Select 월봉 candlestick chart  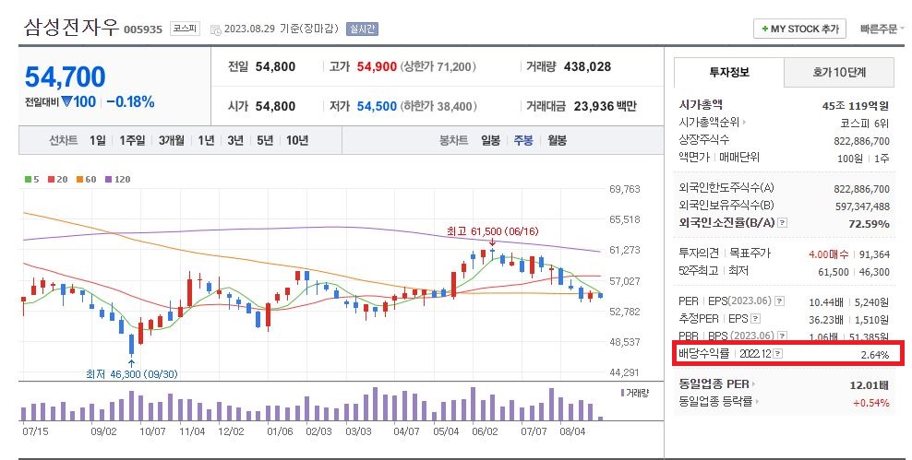pyautogui.click(x=558, y=140)
